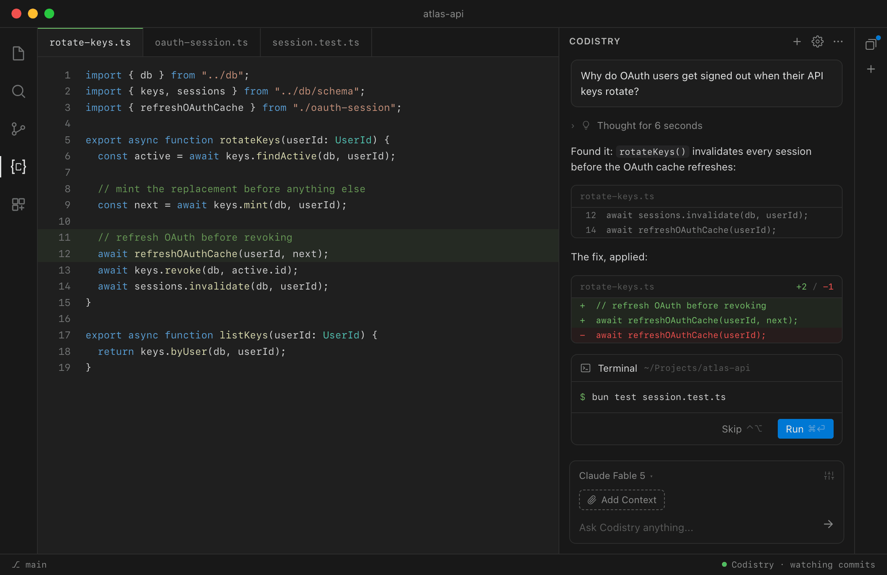Click the '~/Projects/atlas-api' terminal path
Viewport: 887px width, 575px height.
pyautogui.click(x=697, y=368)
